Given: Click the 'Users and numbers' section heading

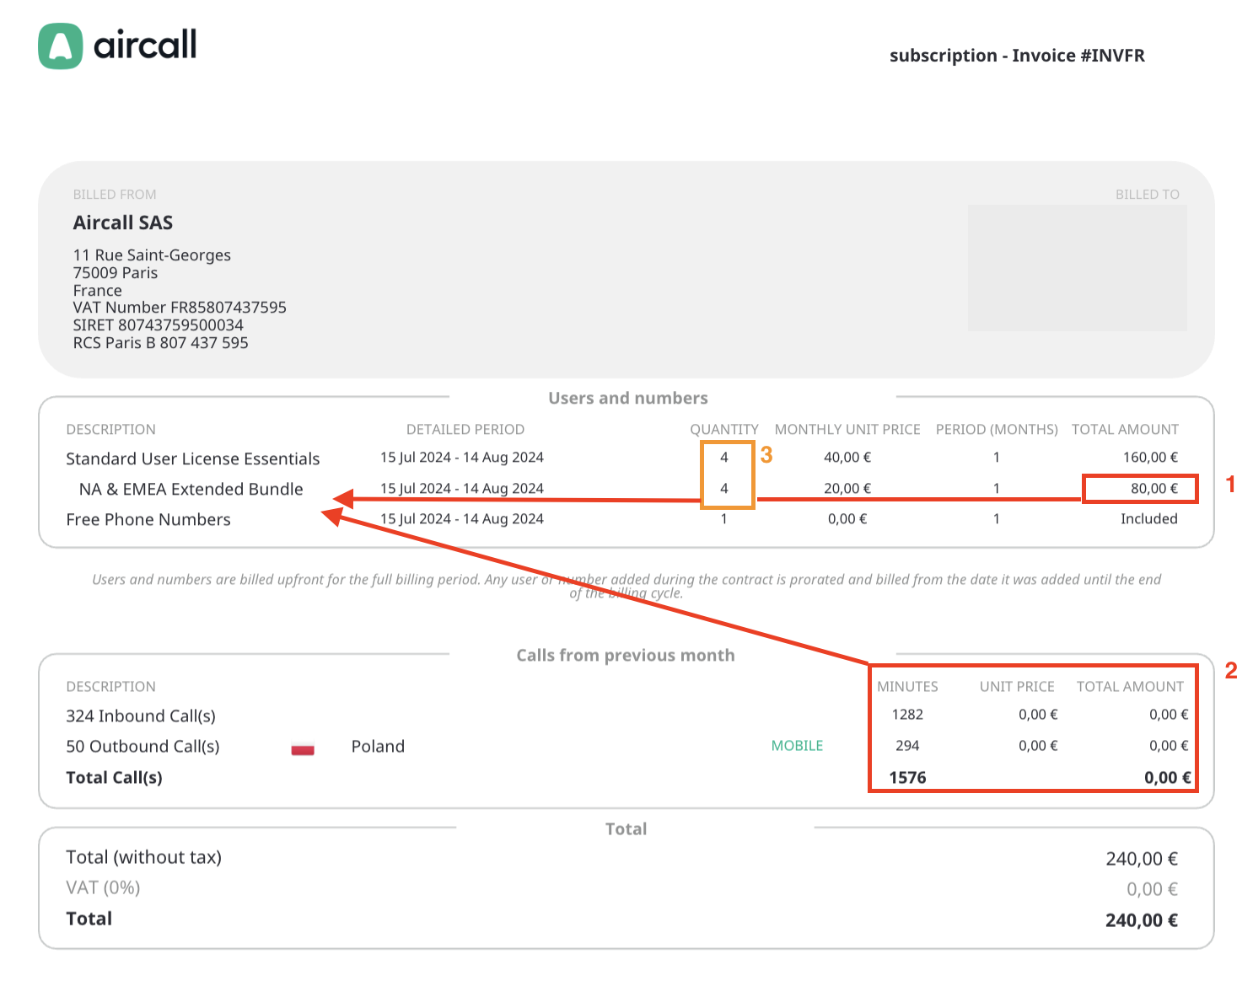Looking at the screenshot, I should click(x=628, y=398).
